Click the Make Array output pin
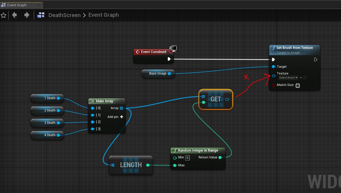This screenshot has height=193, width=341. [121, 108]
